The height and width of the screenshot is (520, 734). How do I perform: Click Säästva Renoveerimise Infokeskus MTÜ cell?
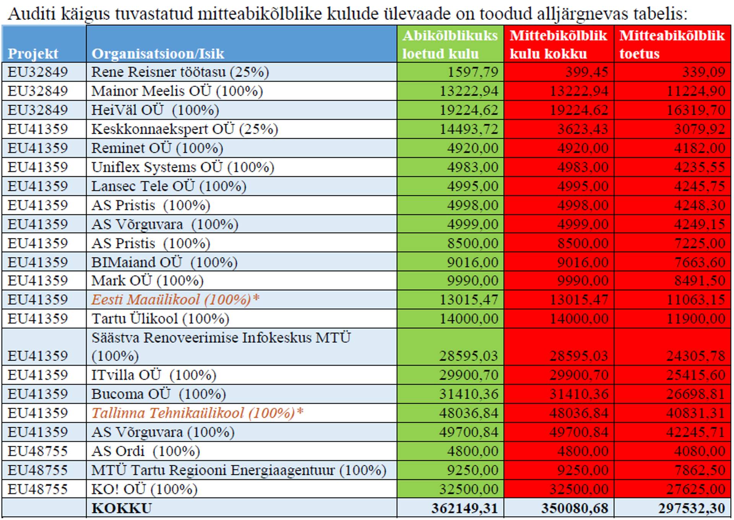coord(221,338)
